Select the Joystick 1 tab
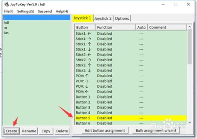 click(82, 18)
